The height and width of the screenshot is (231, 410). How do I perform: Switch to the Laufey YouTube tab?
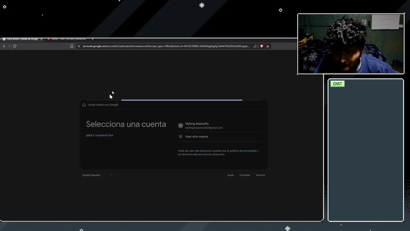(67, 39)
